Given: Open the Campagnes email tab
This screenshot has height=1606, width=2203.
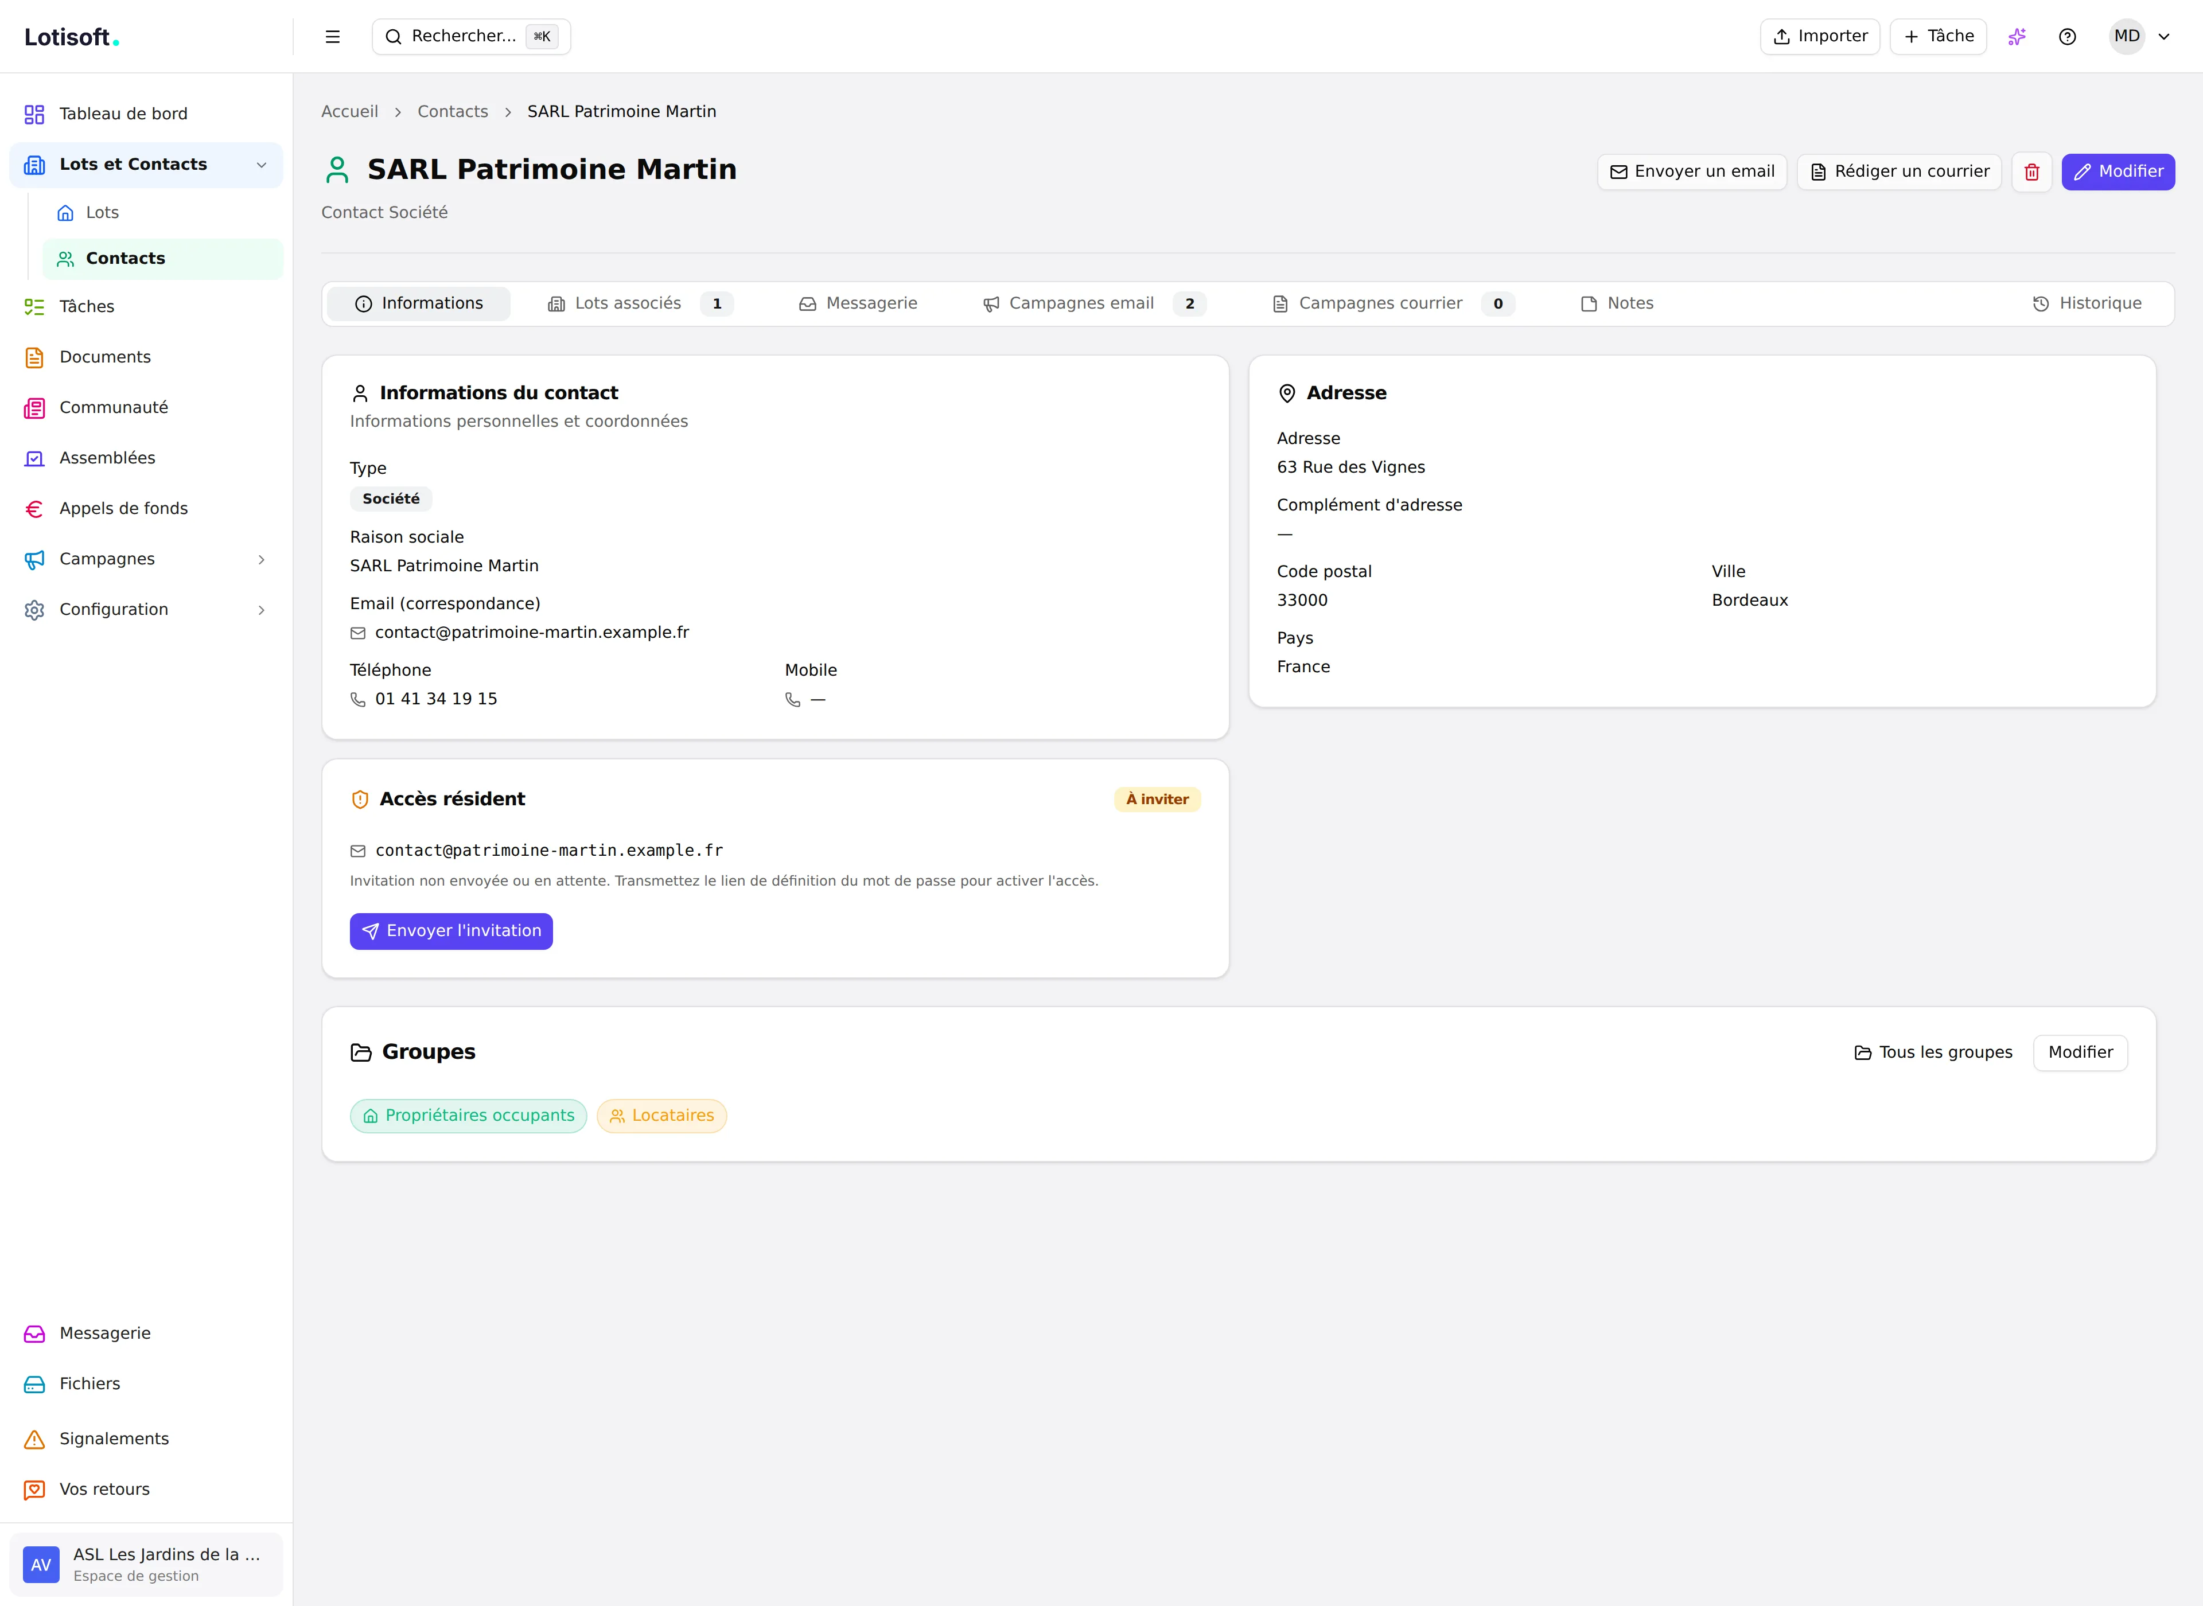Looking at the screenshot, I should 1095,305.
